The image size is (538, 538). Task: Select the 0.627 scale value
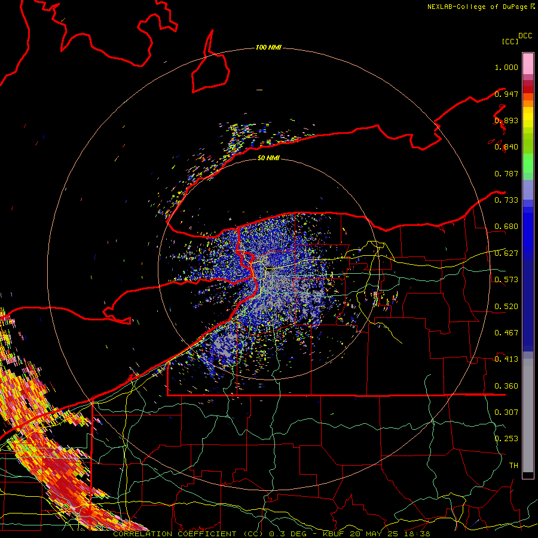(x=506, y=253)
